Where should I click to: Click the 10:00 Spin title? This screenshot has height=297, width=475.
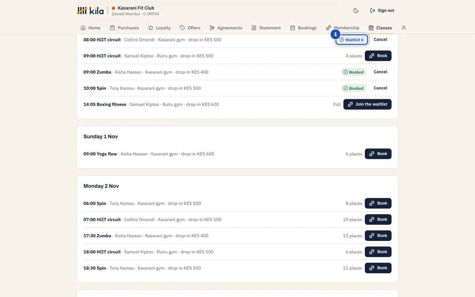95,88
